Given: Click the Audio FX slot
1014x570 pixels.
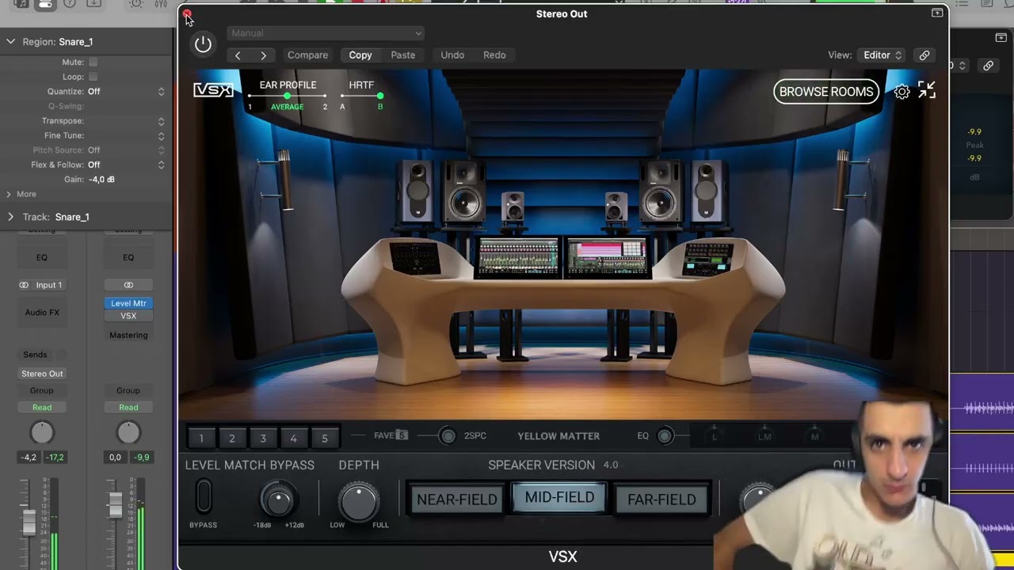Looking at the screenshot, I should pos(42,313).
